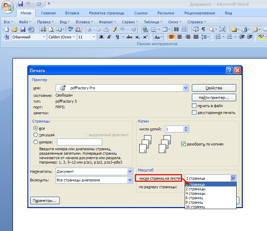The height and width of the screenshot is (231, 267).
Task: Apply superscript x² formatting
Action: coord(145,37)
